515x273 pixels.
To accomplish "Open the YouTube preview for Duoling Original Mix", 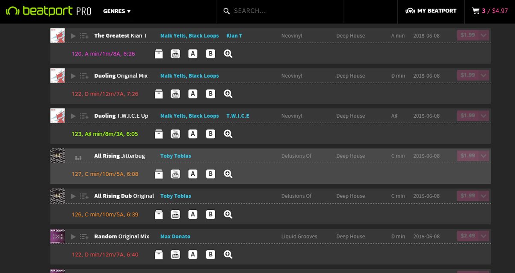I will click(175, 93).
